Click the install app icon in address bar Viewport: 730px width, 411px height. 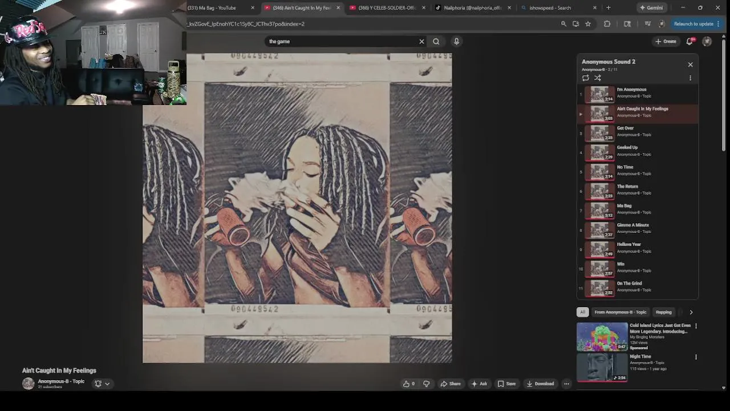pyautogui.click(x=575, y=24)
